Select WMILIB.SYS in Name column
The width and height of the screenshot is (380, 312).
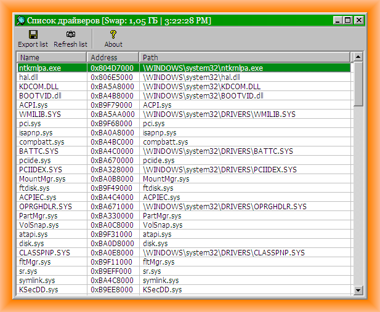[40, 114]
